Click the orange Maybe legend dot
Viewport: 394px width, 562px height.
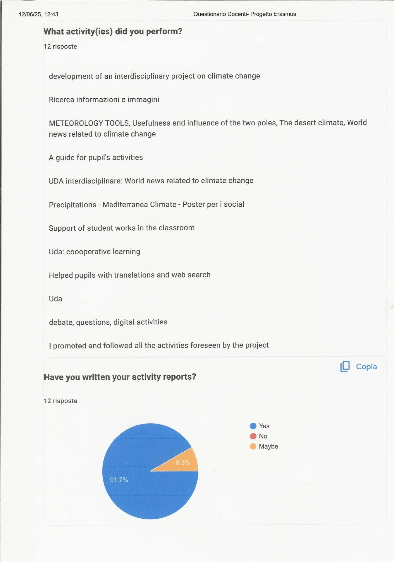[253, 446]
